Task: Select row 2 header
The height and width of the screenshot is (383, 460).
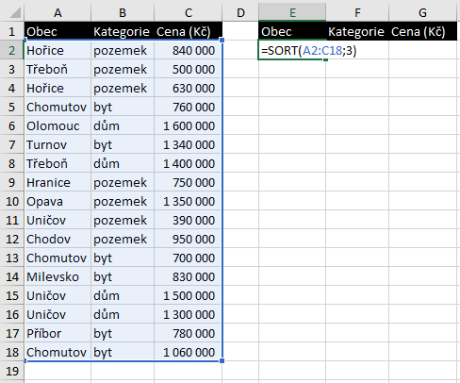Action: (11, 50)
